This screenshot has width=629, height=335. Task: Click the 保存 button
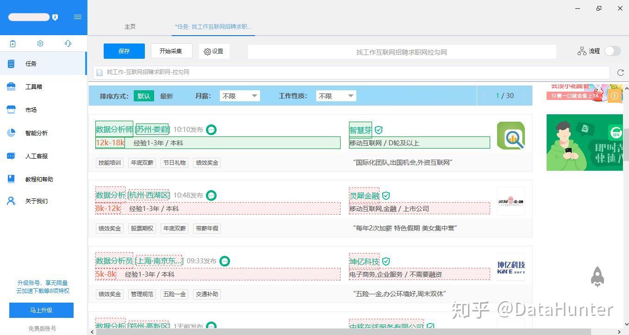point(124,51)
